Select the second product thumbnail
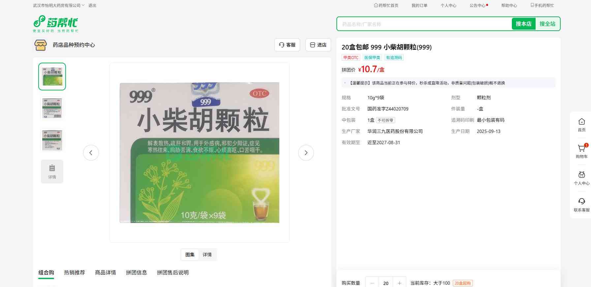Screen dimensions: 591x287 pos(52,108)
